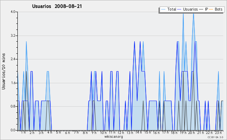Viewport: 227px width, 140px height.
Task: Click the '22 h' x-axis tick label
Action: 209,132
